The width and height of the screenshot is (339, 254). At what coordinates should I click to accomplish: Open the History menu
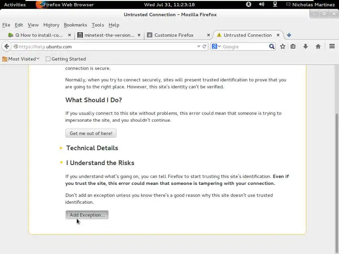click(x=51, y=25)
